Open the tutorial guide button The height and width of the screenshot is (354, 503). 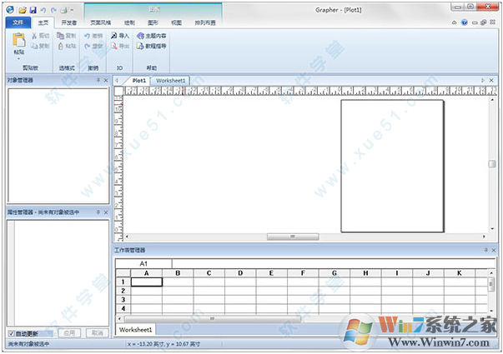point(152,46)
